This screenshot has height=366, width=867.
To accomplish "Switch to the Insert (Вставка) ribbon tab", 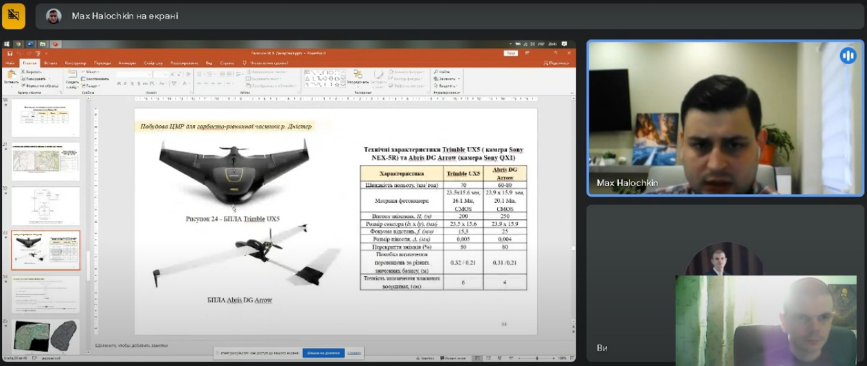I will pos(51,63).
